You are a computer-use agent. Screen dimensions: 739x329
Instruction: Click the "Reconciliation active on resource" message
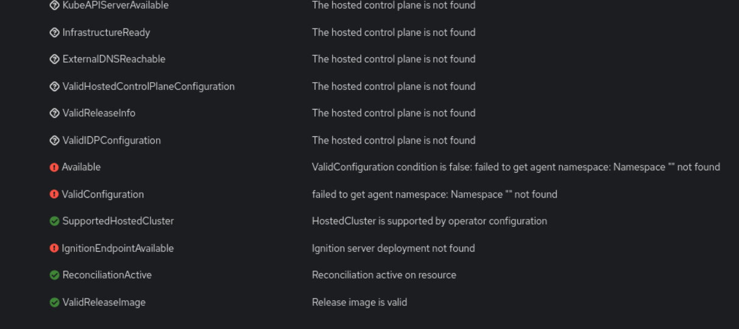(x=384, y=275)
